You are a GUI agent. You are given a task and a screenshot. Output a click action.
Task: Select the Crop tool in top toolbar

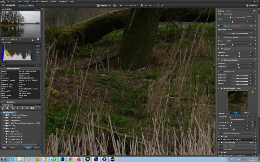click(142, 6)
